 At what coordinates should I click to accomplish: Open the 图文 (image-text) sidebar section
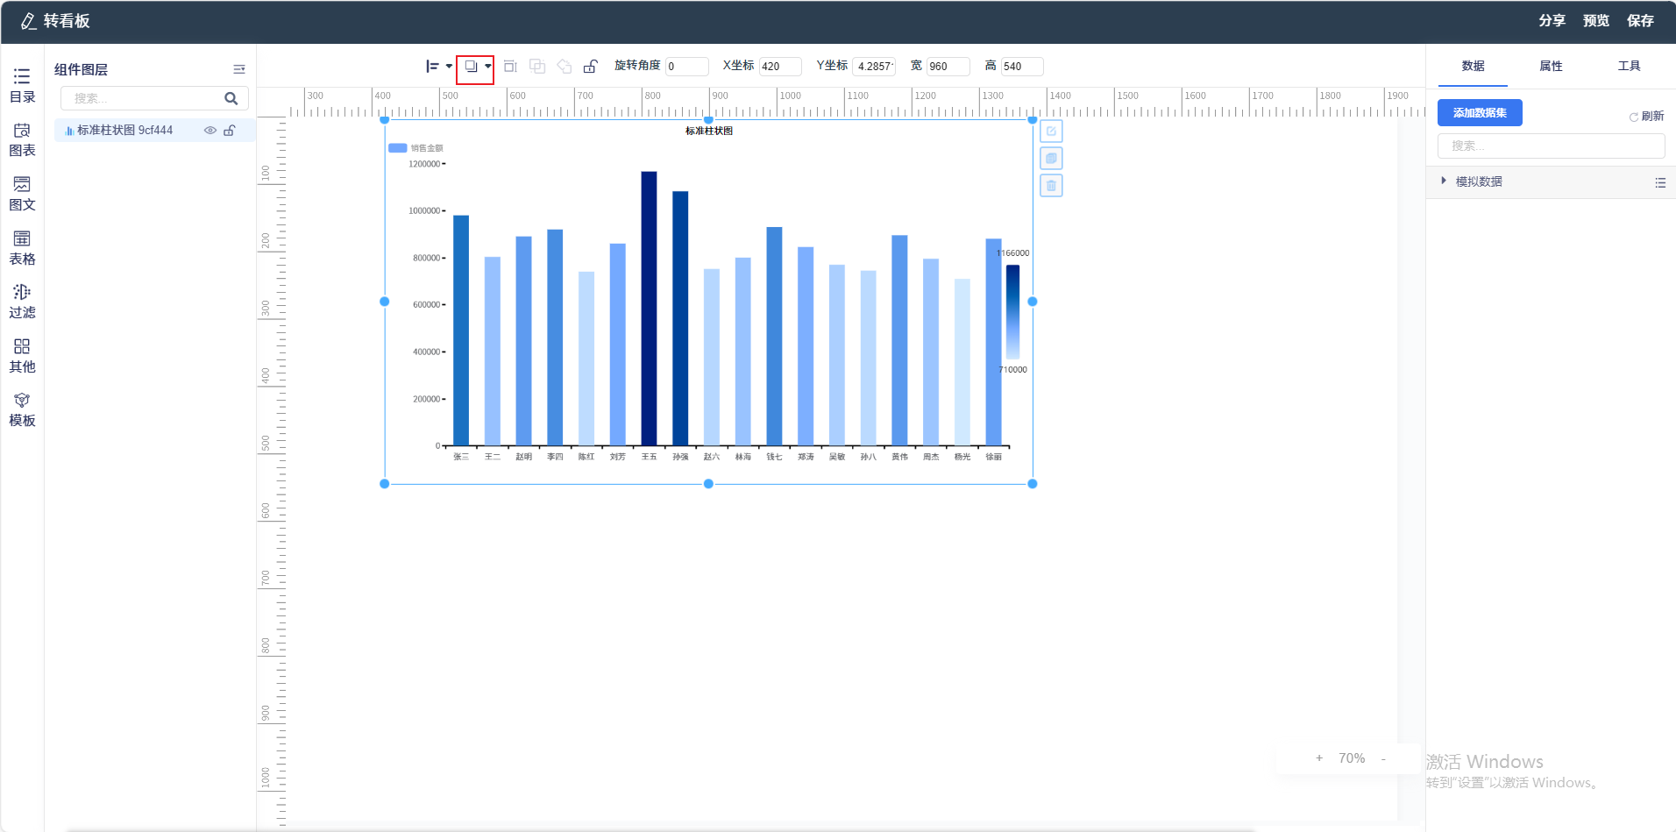pyautogui.click(x=22, y=193)
